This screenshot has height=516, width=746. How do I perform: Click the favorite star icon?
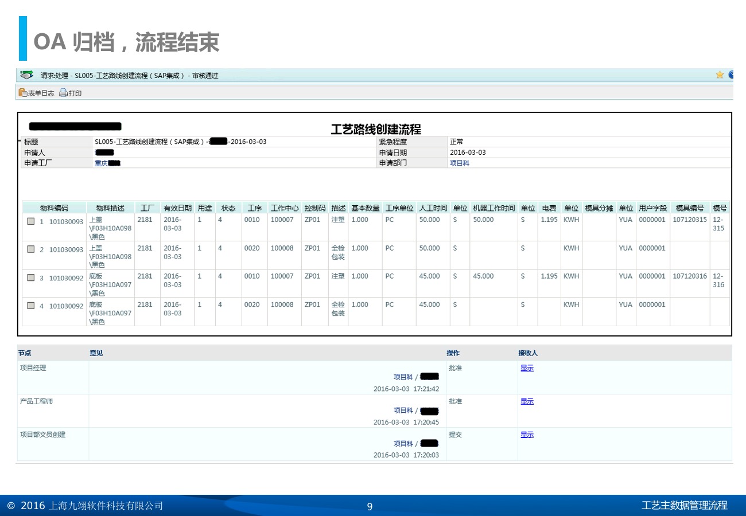tap(720, 75)
